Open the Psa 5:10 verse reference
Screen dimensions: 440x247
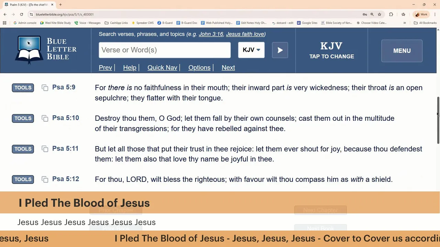tap(66, 118)
